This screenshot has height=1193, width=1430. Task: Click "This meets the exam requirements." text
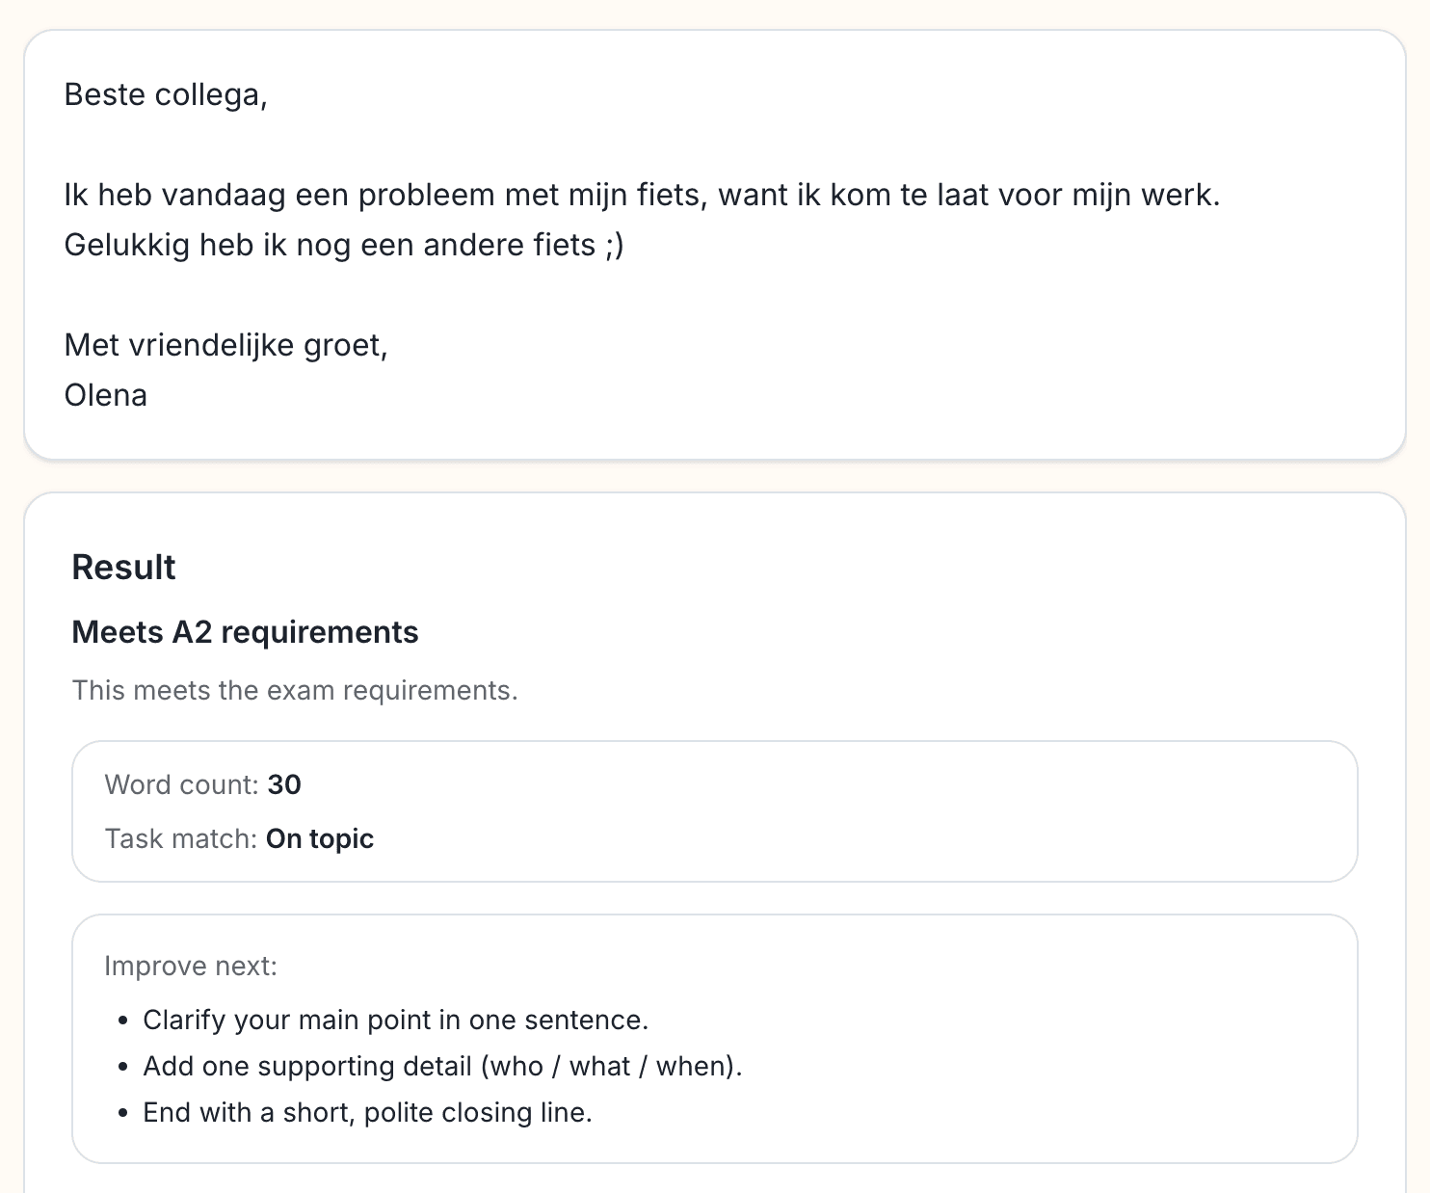tap(294, 690)
